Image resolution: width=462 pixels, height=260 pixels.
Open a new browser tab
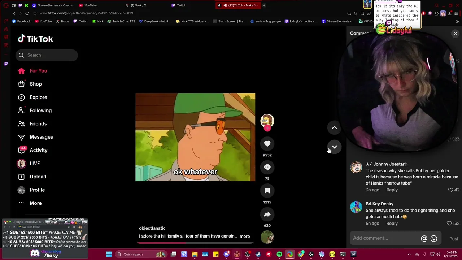264,5
